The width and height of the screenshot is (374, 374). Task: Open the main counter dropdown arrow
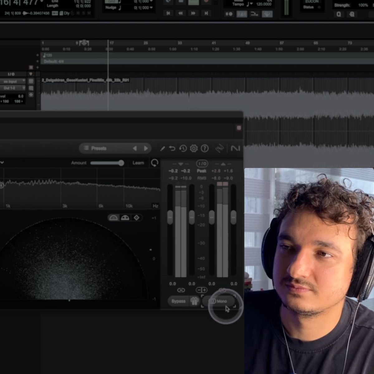[x=42, y=2]
